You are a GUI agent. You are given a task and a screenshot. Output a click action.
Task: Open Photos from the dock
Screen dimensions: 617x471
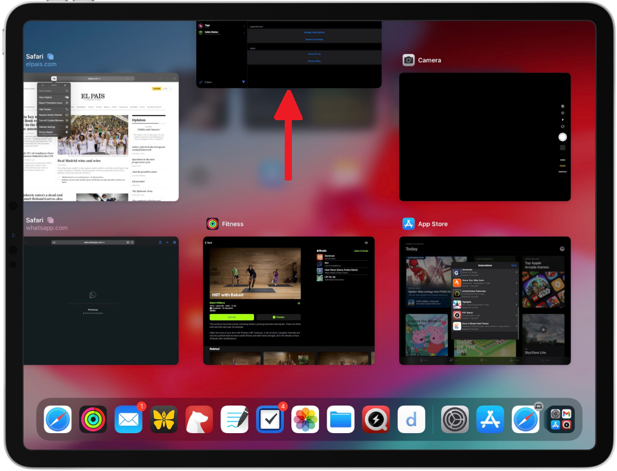pos(305,419)
